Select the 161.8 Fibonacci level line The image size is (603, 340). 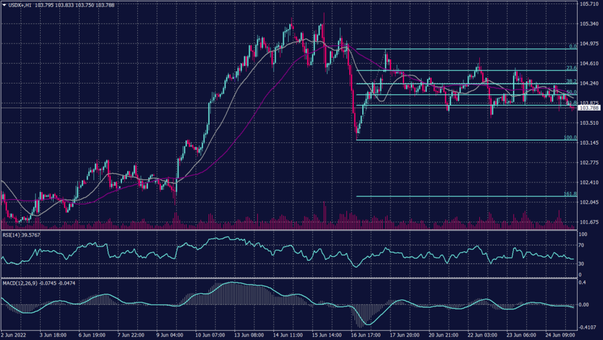459,195
